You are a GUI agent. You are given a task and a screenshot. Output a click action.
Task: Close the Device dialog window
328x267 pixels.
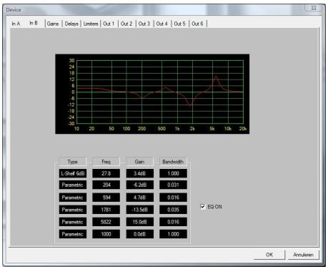pos(314,8)
